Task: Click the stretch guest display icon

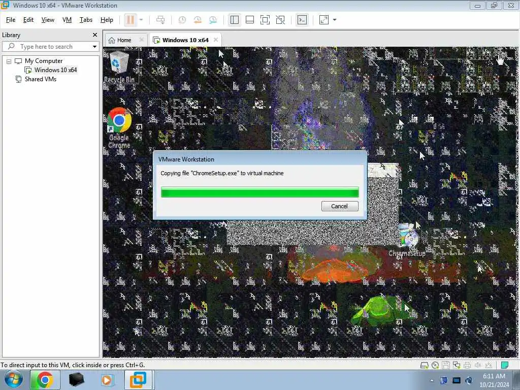Action: pyautogui.click(x=323, y=20)
